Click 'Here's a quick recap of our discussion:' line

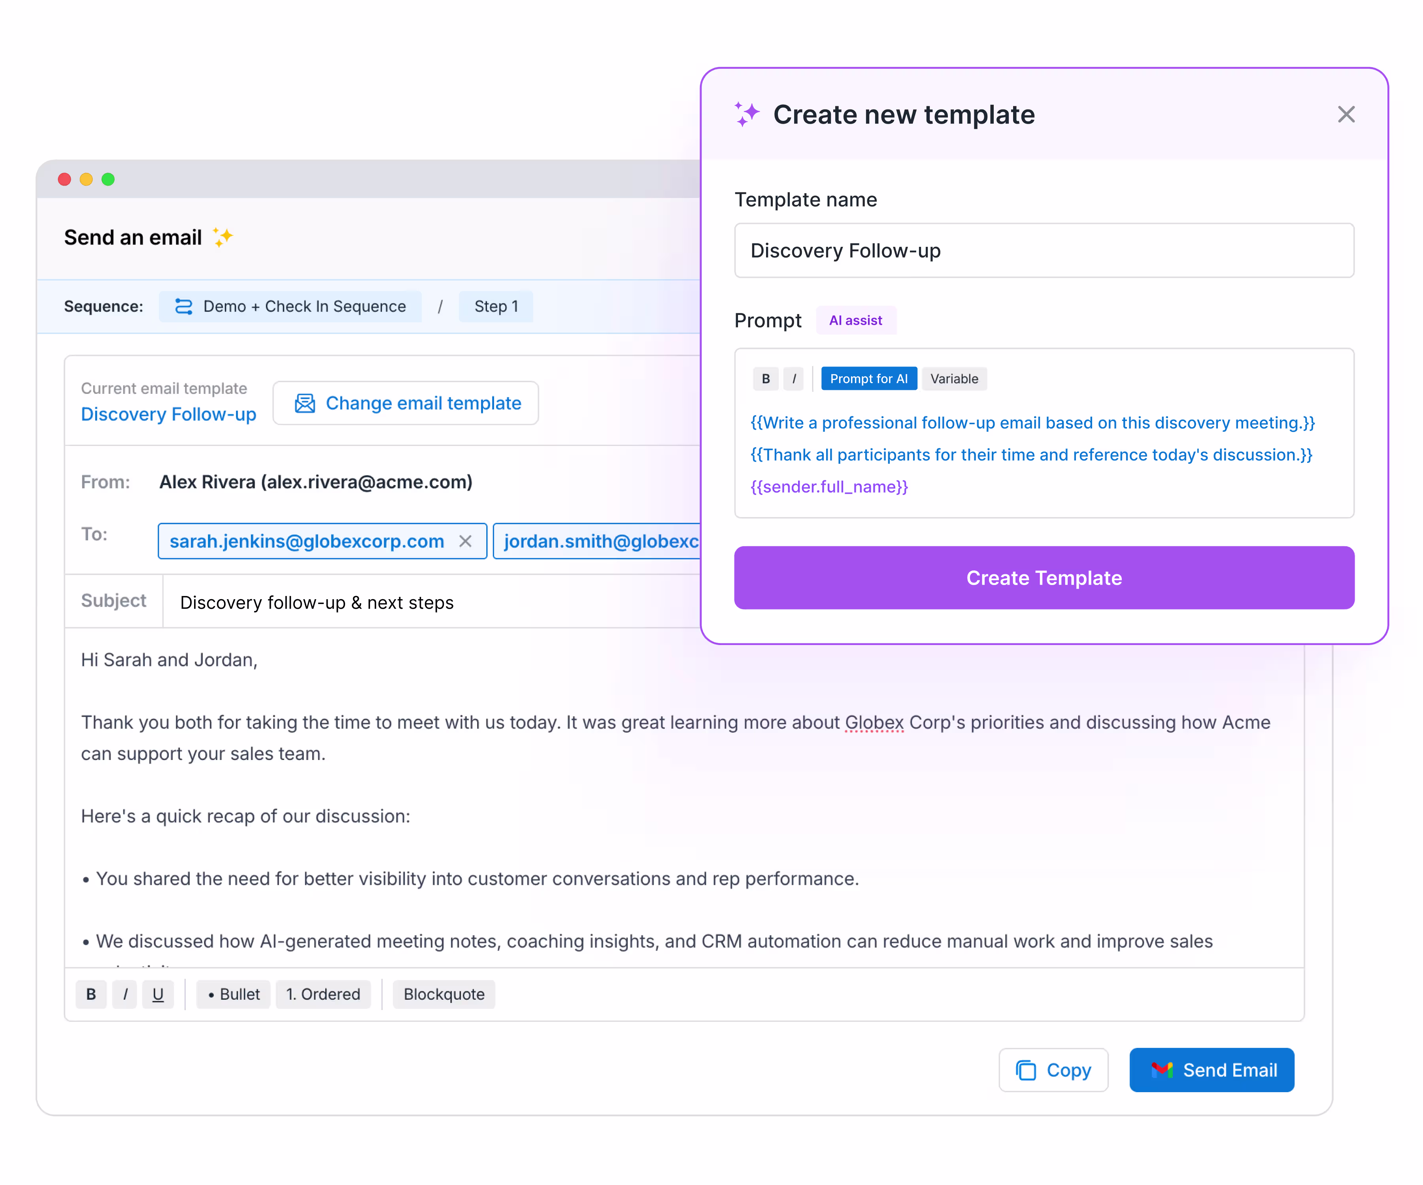pos(245,816)
